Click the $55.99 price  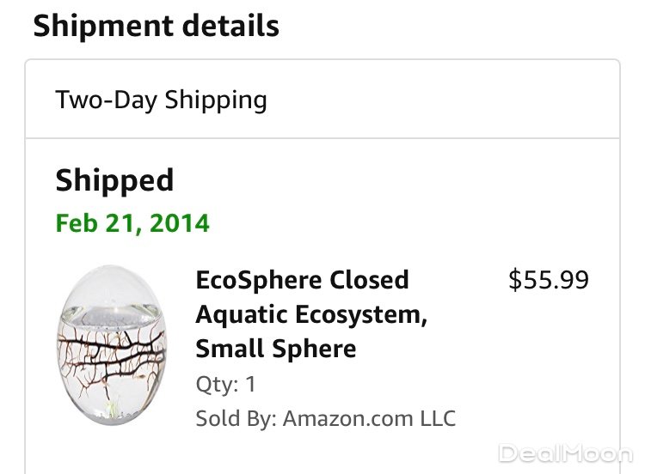coord(549,280)
